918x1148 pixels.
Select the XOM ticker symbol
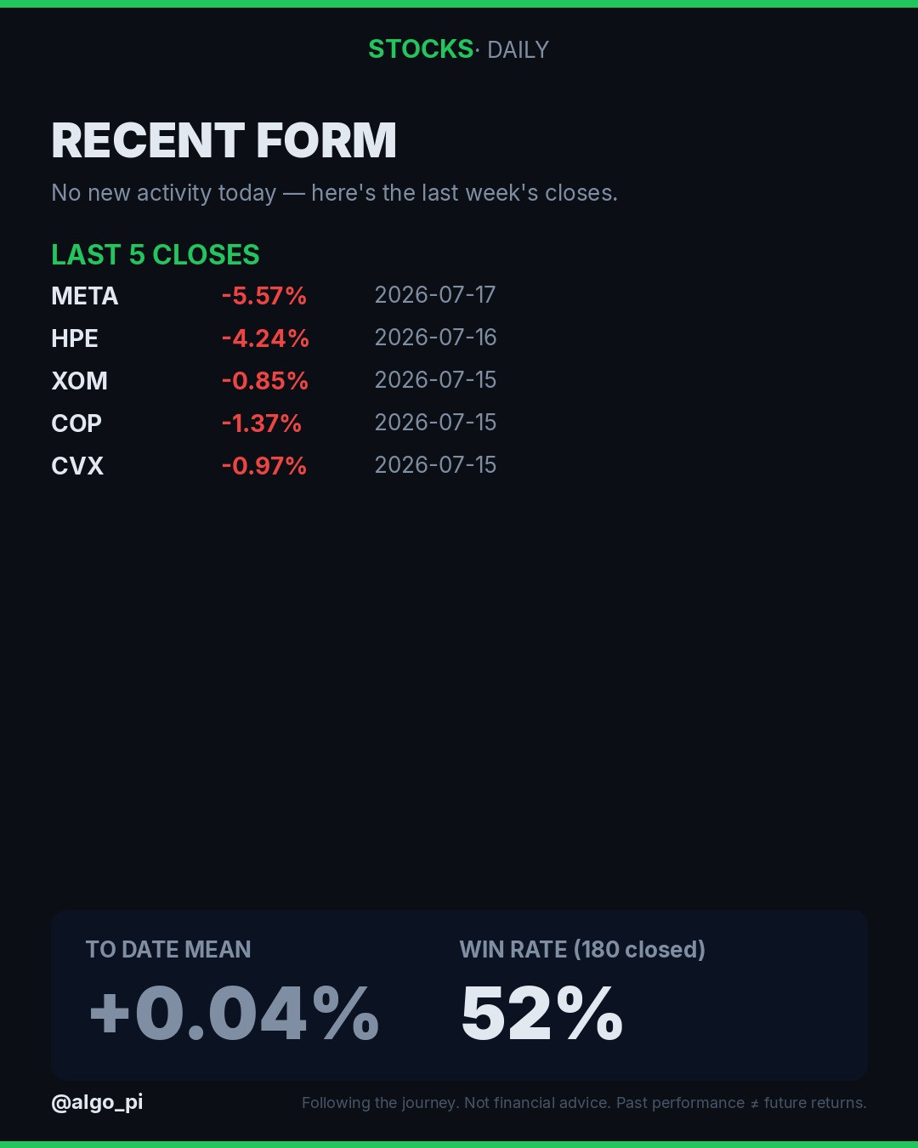coord(79,380)
